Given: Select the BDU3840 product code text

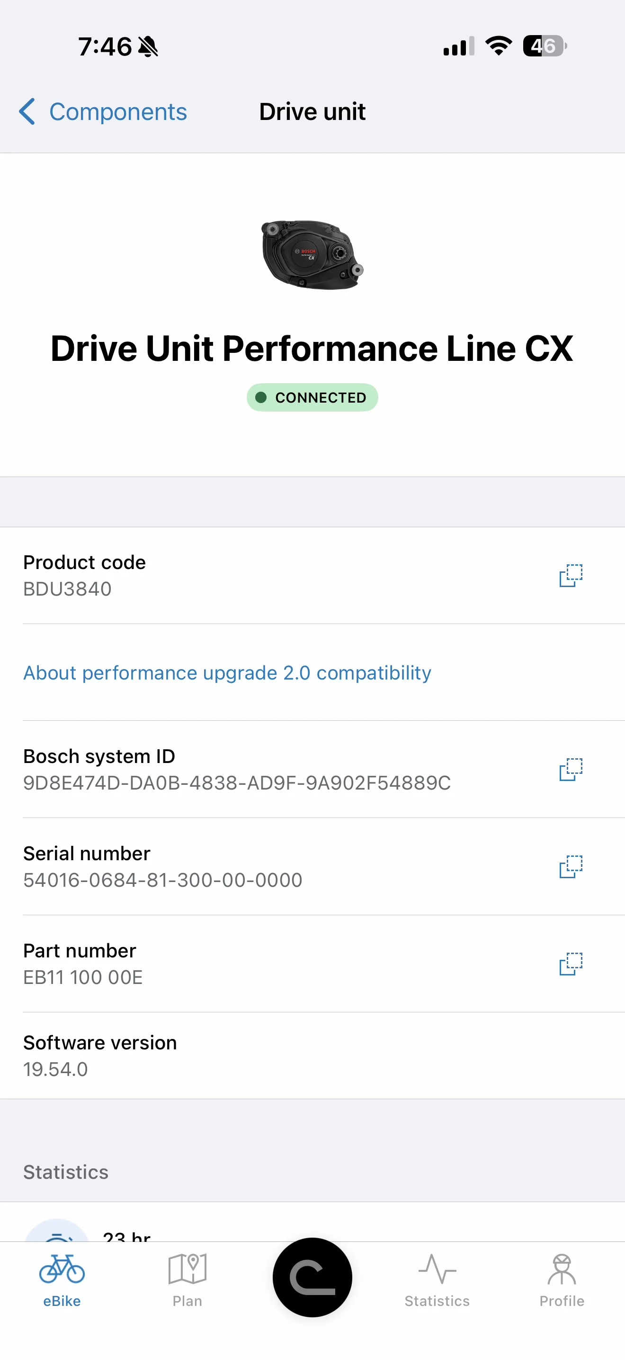Looking at the screenshot, I should (x=67, y=588).
